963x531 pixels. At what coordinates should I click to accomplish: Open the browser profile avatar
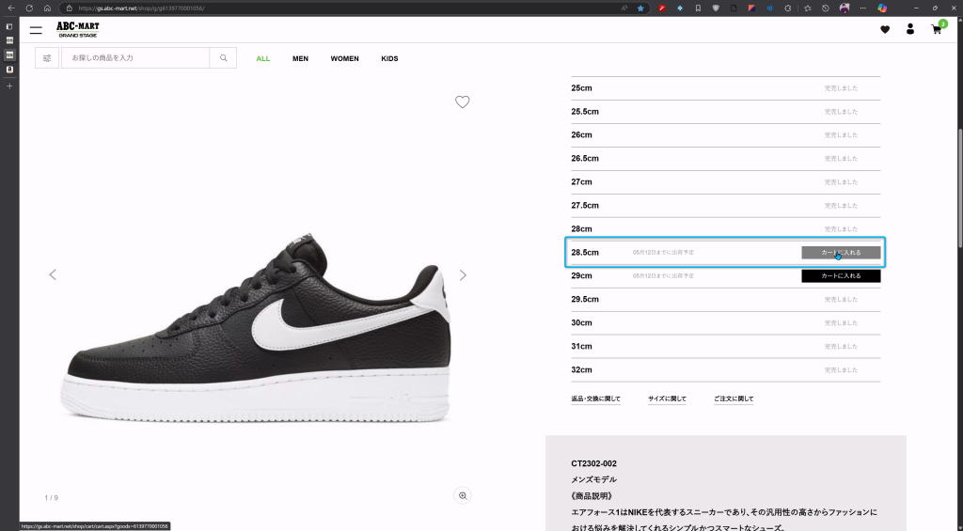pos(845,8)
